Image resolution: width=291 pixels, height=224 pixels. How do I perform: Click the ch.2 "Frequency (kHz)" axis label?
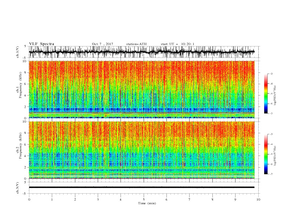(21, 145)
